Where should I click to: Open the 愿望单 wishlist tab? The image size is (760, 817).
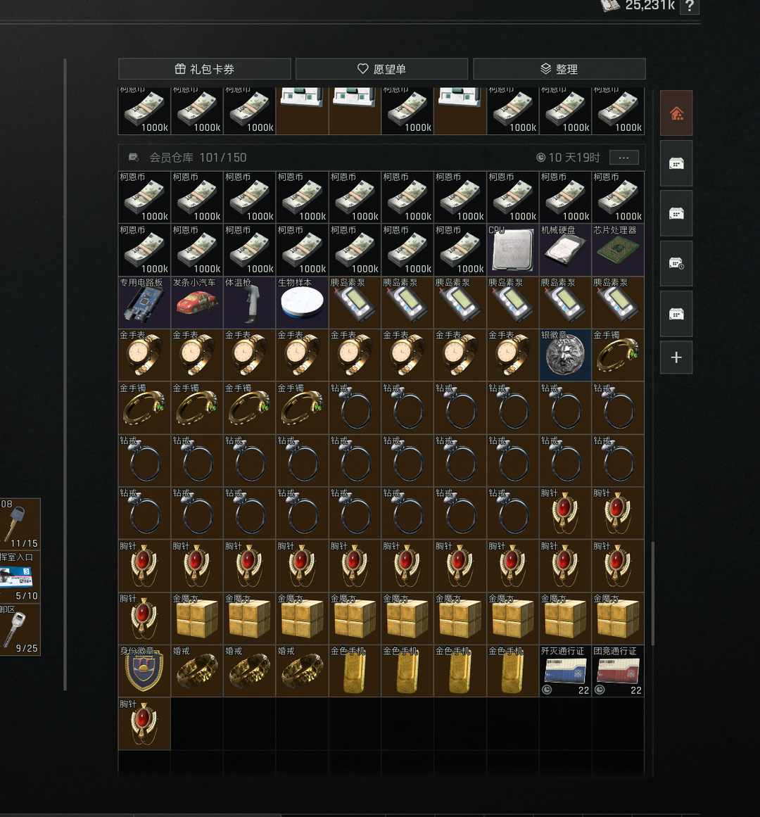tap(381, 69)
